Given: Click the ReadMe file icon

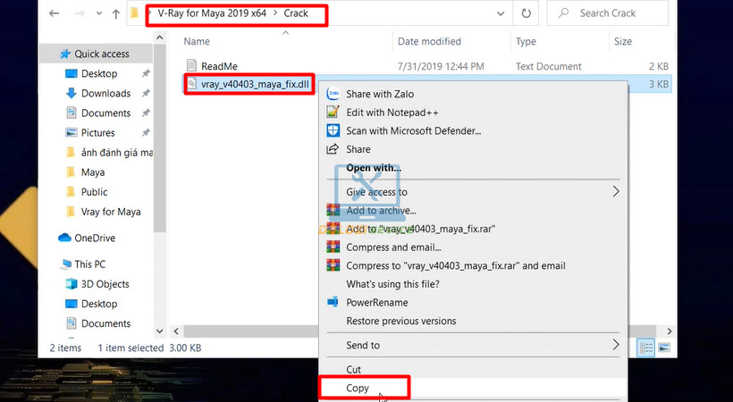Looking at the screenshot, I should click(191, 65).
